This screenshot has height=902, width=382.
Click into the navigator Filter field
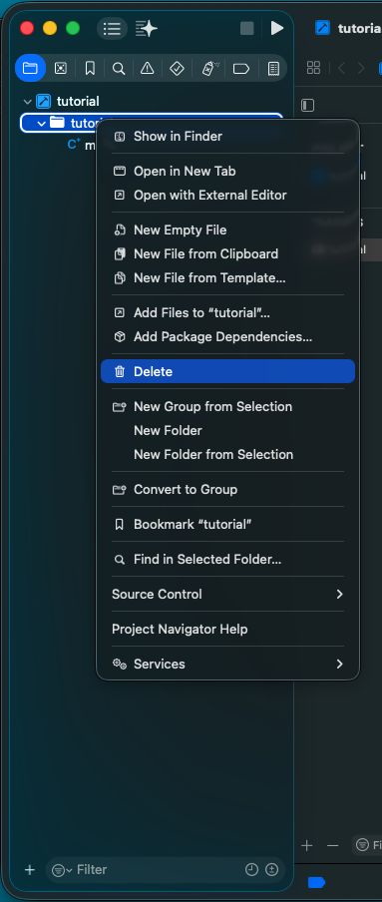[166, 870]
